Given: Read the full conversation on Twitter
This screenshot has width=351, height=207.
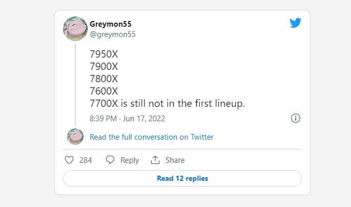Looking at the screenshot, I should [151, 137].
